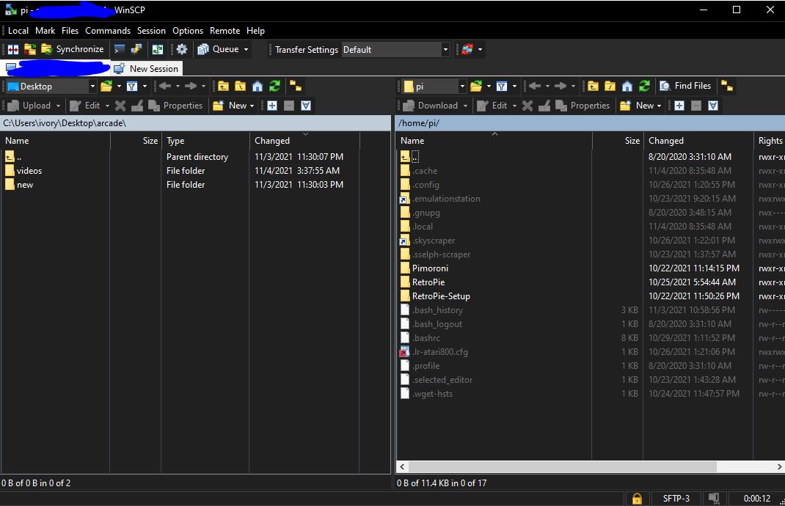The image size is (785, 506).
Task: Go to local parent directory icon
Action: (223, 87)
